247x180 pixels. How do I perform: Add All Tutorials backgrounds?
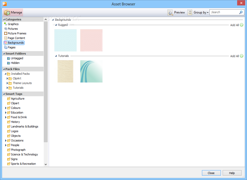click(237, 56)
